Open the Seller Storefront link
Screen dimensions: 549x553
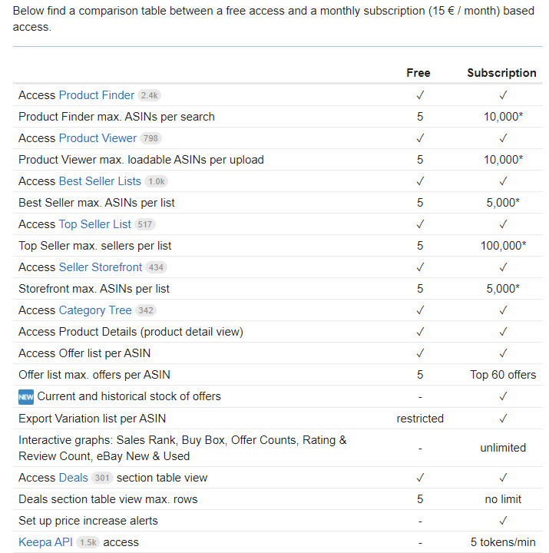point(100,267)
